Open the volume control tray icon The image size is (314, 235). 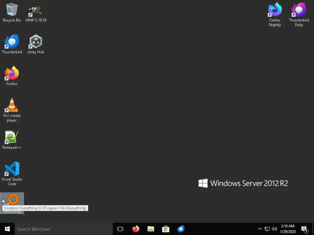[274, 229]
